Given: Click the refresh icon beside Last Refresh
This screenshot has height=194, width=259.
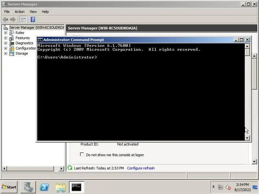Looking at the screenshot, I should click(70, 168).
